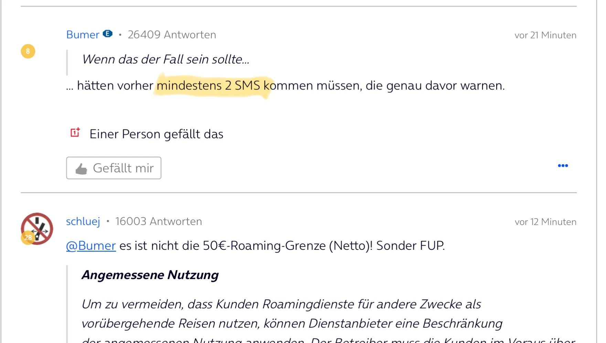Click schluej's '16003 Antworten' count

(158, 222)
